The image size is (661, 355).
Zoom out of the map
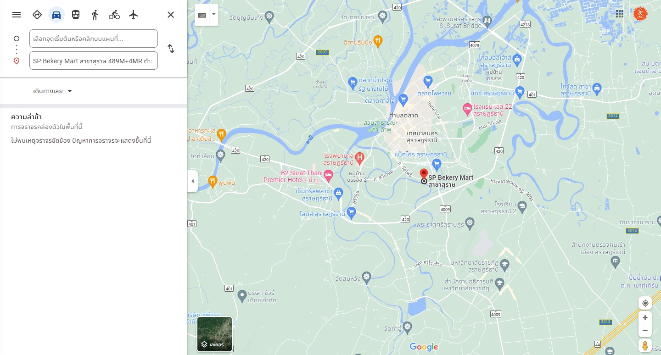point(645,330)
